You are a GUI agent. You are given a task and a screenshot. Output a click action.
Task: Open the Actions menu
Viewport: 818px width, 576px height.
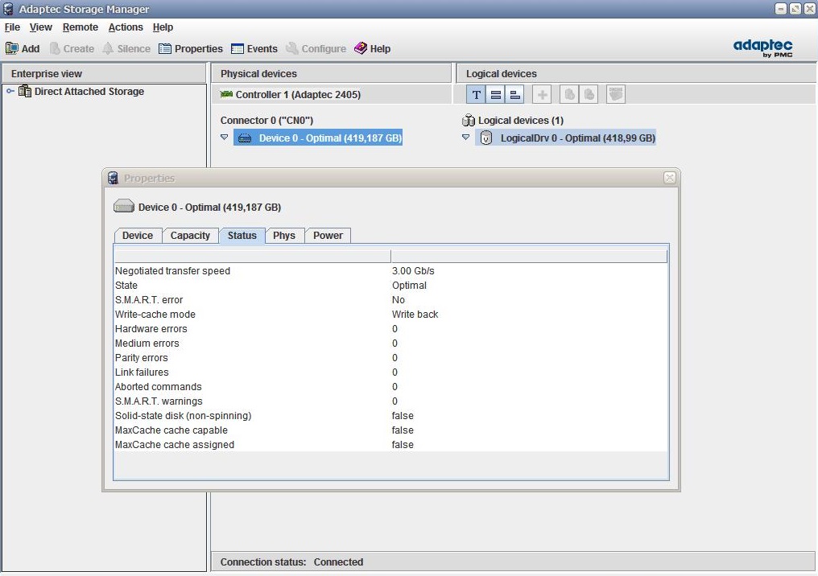pyautogui.click(x=126, y=27)
